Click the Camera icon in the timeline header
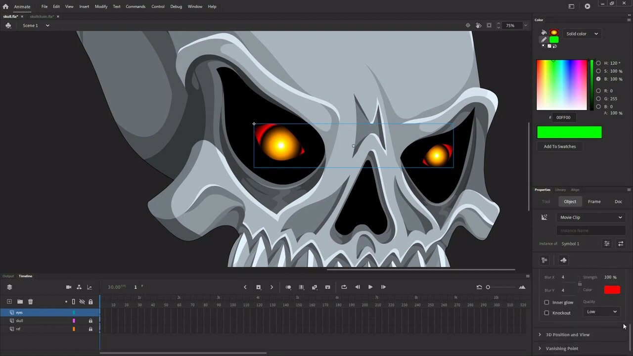Viewport: 633px width, 356px height. point(69,287)
